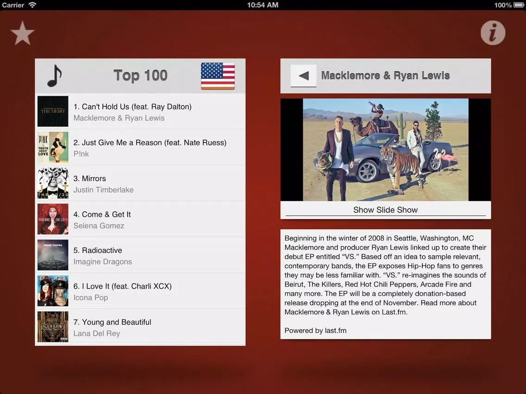Screen dimensions: 526x394
Task: Tap the battery icon in status bar
Action: [x=519, y=5]
